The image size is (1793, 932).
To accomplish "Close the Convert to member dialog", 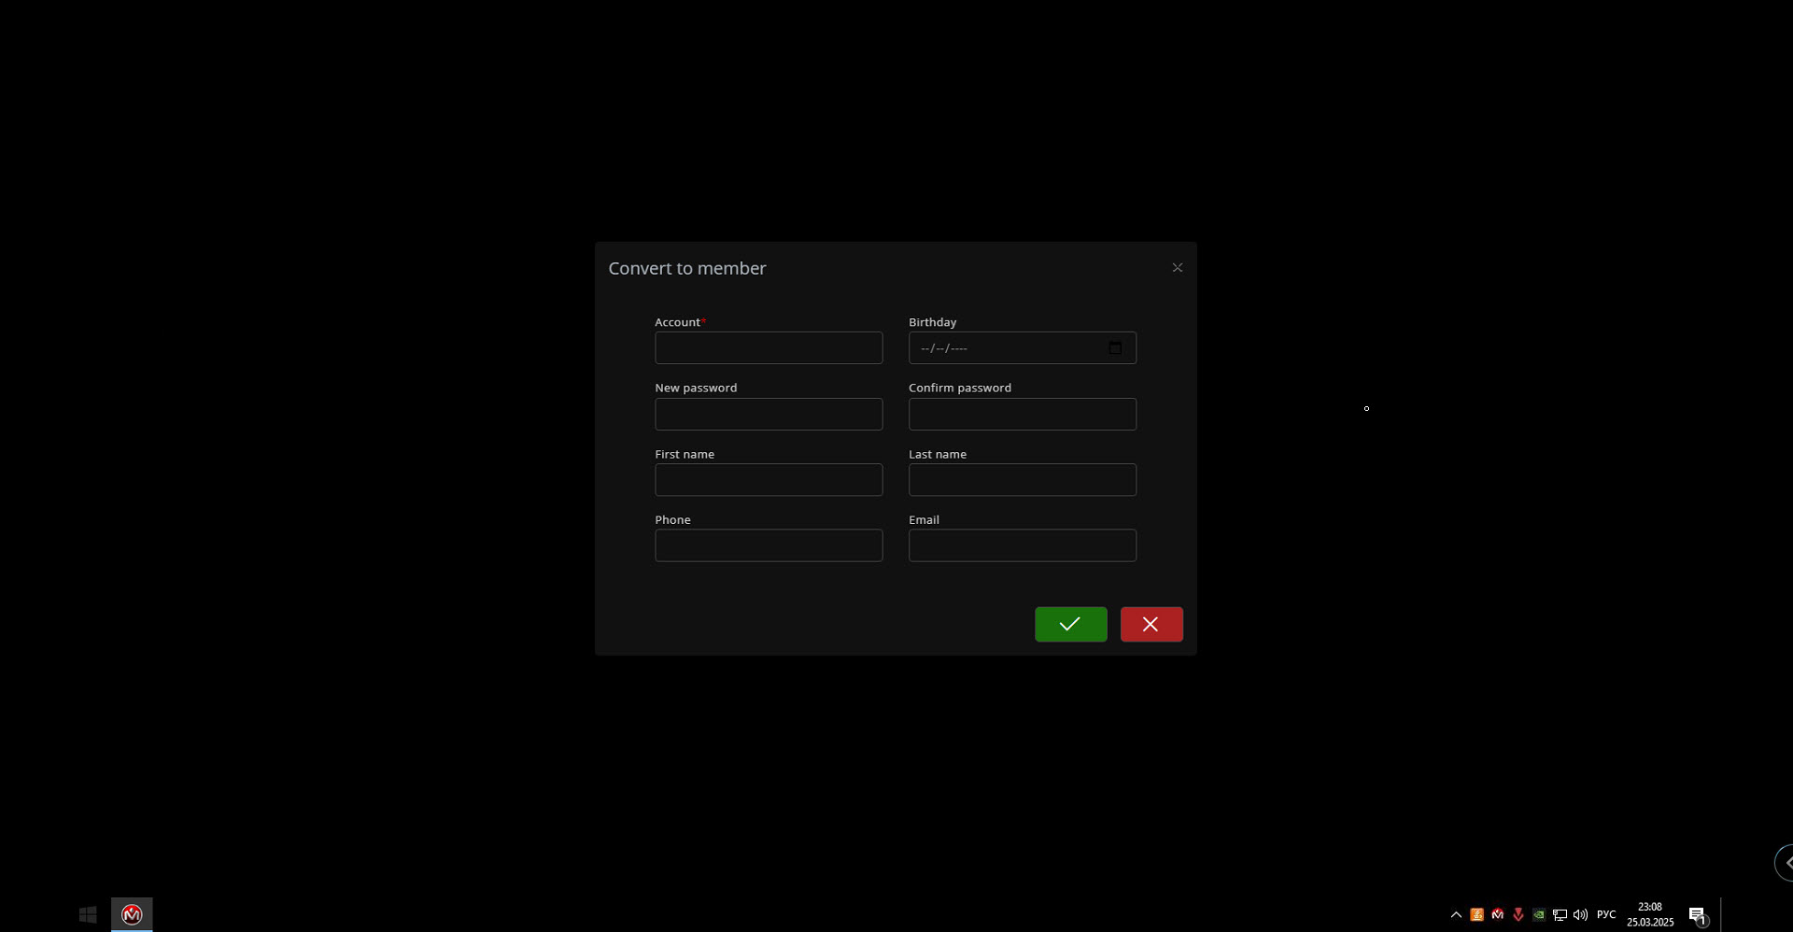I will [1178, 268].
